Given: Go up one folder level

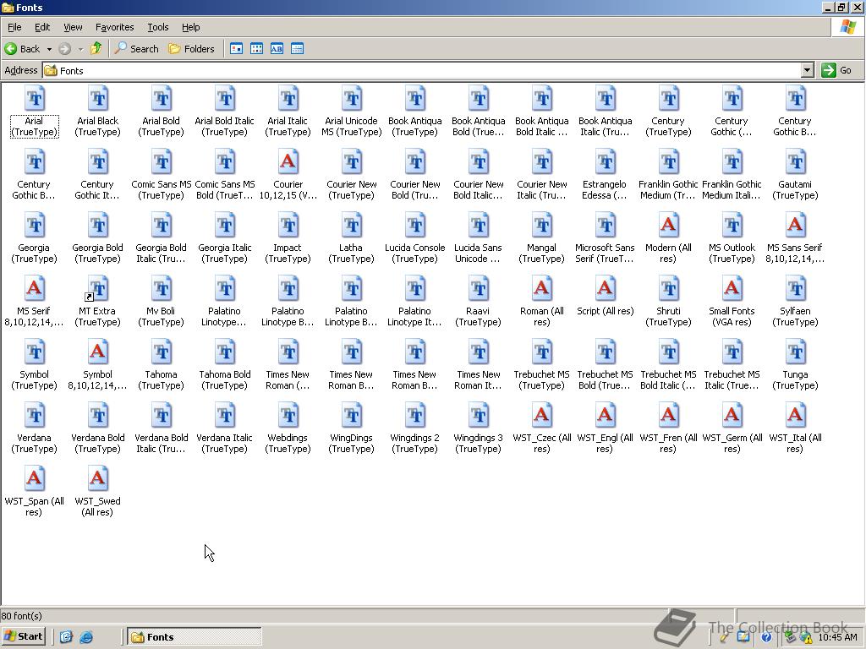Looking at the screenshot, I should [x=96, y=48].
